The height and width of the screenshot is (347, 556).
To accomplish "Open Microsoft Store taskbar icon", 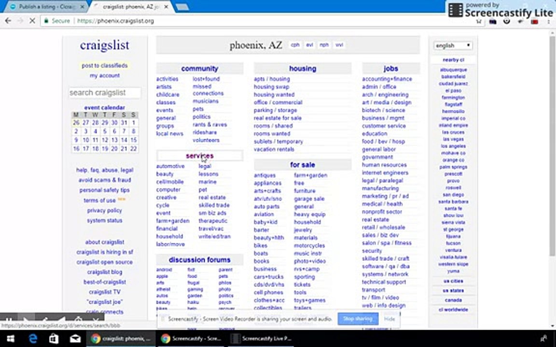I will (54, 338).
